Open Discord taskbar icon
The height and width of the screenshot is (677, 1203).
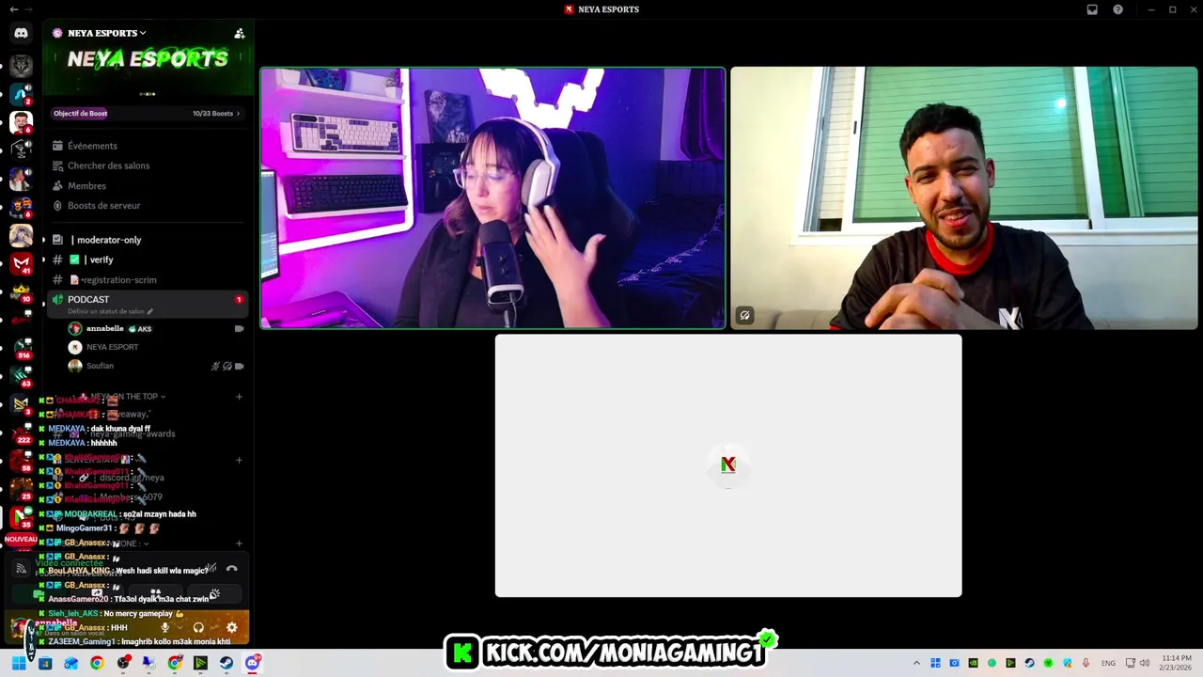point(252,663)
